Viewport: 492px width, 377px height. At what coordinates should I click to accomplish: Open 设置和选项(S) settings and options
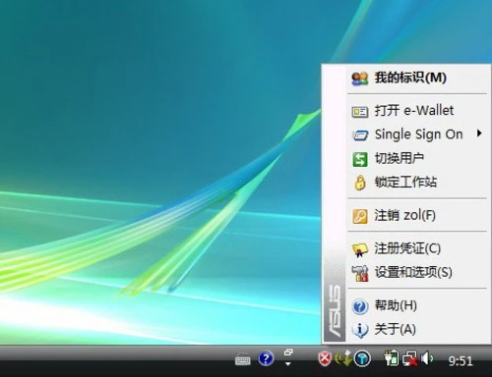click(416, 272)
